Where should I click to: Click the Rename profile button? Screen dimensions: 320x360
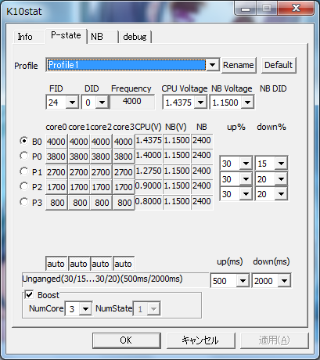[239, 65]
